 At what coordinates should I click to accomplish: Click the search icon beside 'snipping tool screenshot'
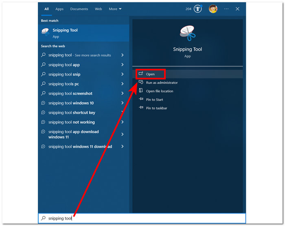pyautogui.click(x=43, y=93)
